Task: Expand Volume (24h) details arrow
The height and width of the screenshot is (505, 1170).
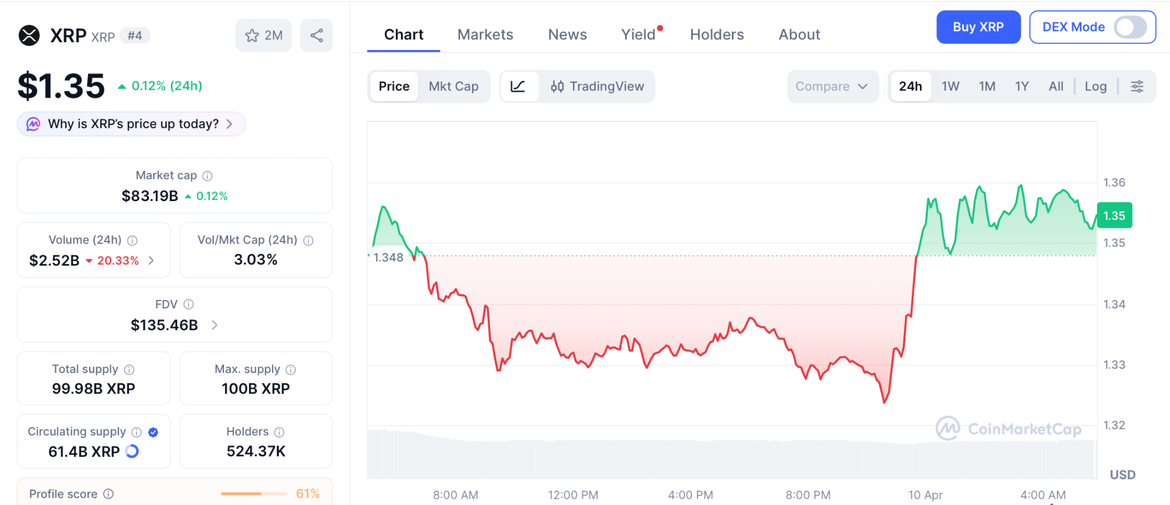Action: [151, 260]
